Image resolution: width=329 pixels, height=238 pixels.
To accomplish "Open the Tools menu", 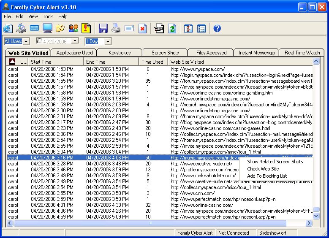I will coord(48,16).
